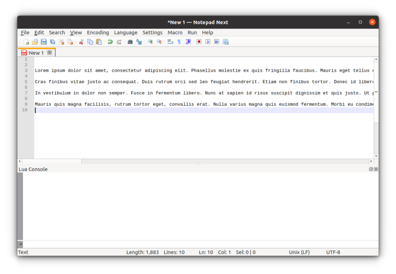
Task: Toggle indentation guides icon
Action: tap(188, 41)
